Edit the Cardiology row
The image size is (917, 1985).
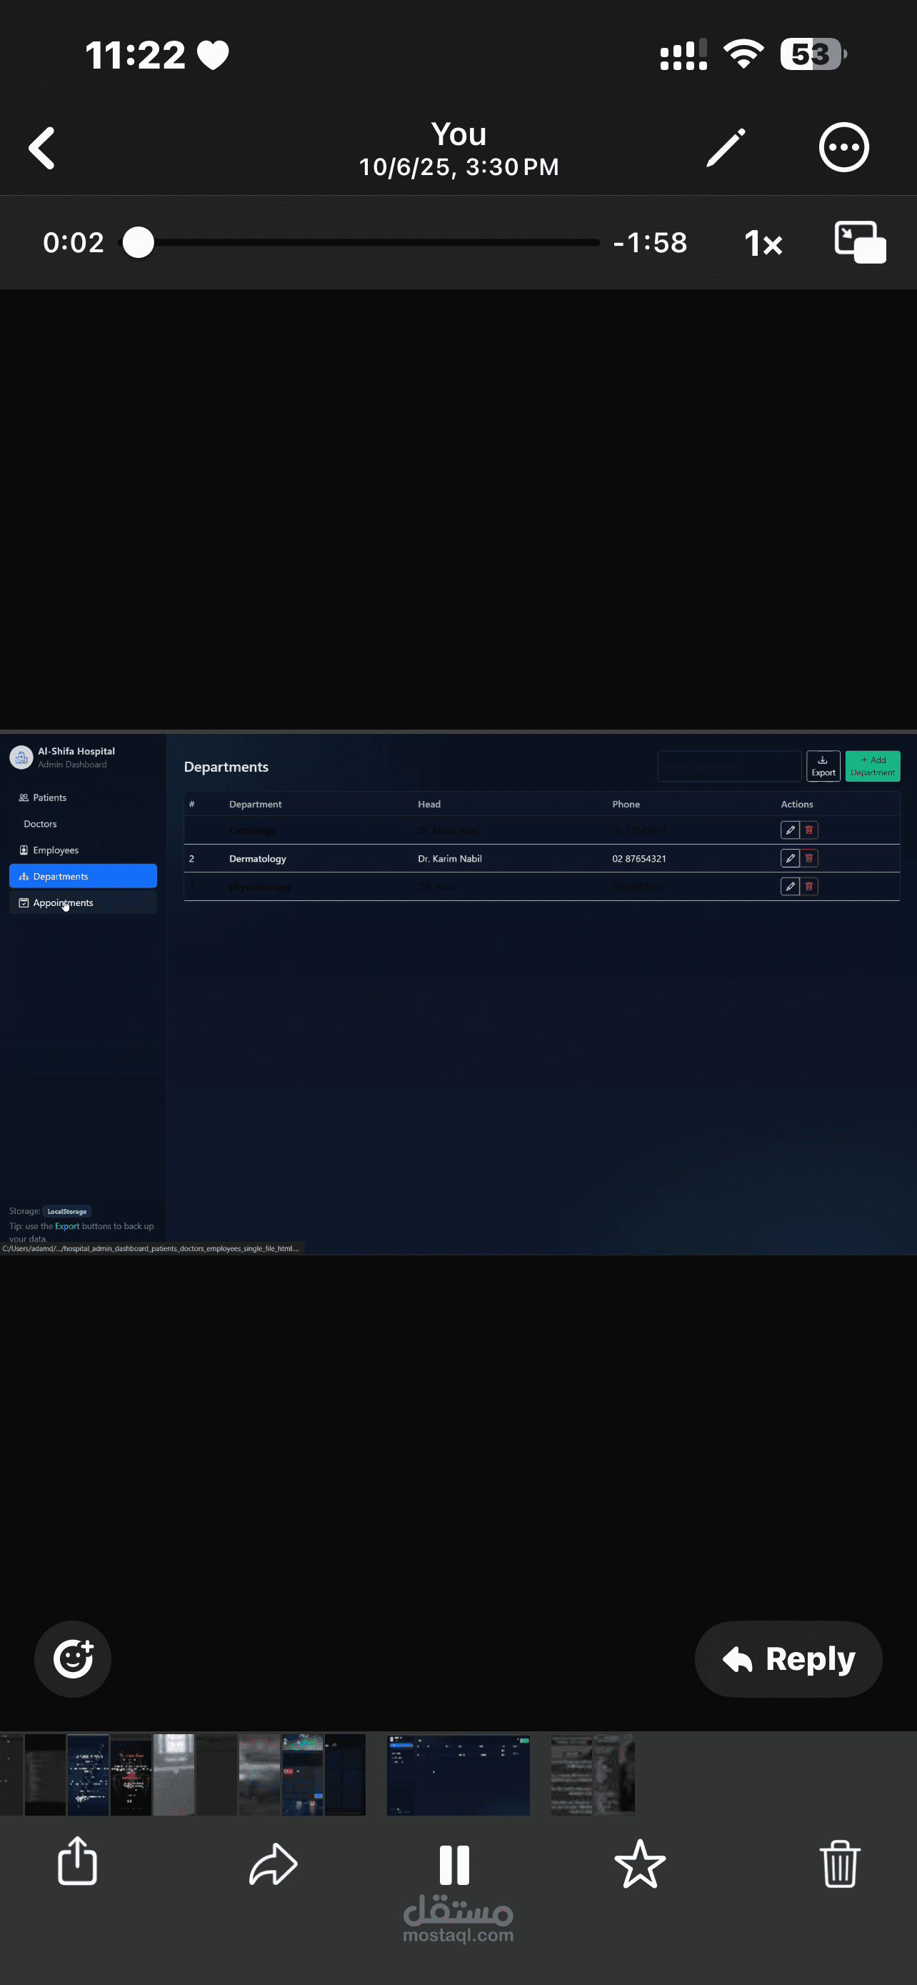point(790,830)
